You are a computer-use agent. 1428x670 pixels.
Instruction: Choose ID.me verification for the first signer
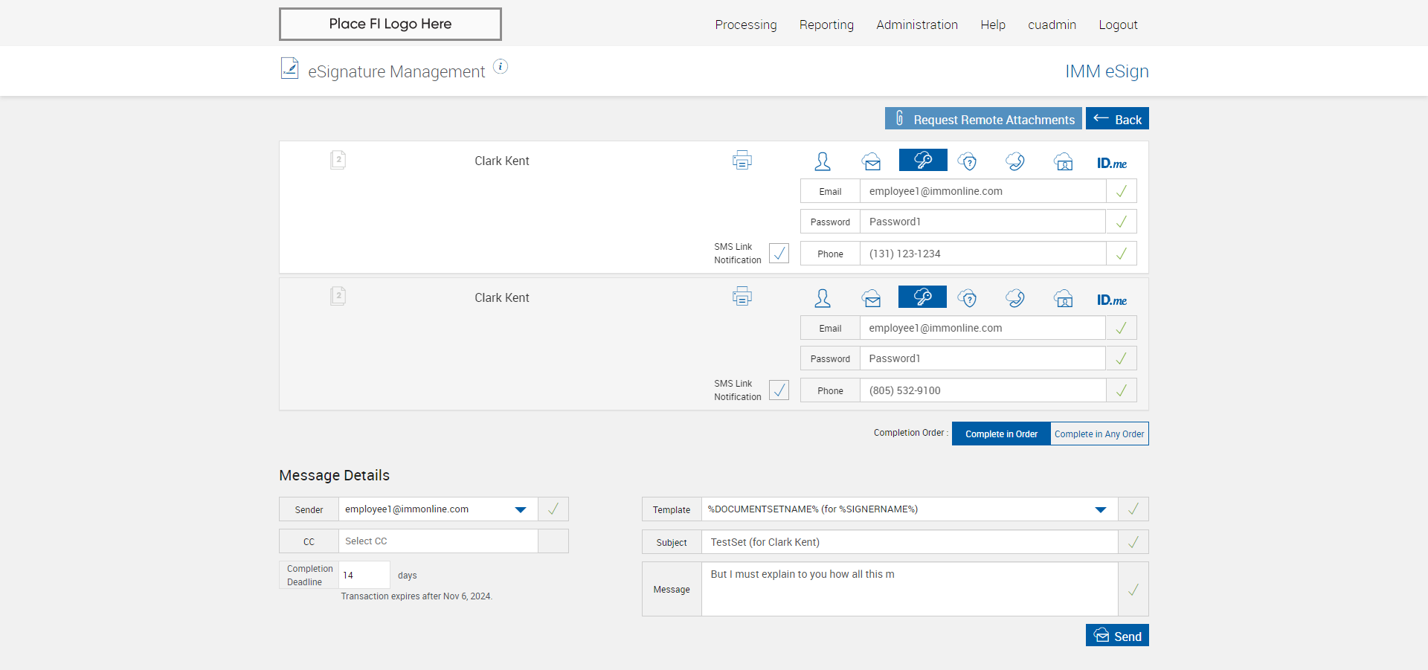point(1111,163)
